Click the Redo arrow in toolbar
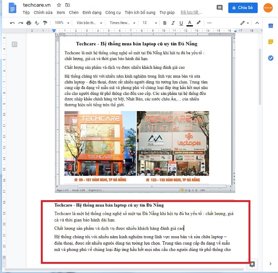Image resolution: width=278 pixels, height=273 pixels. [21, 23]
